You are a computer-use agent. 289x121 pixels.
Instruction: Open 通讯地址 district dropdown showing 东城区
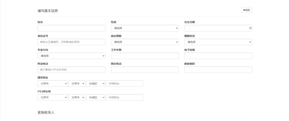96,84
